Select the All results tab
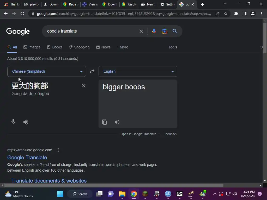Viewport: 267px width, 200px height. [x=12, y=47]
